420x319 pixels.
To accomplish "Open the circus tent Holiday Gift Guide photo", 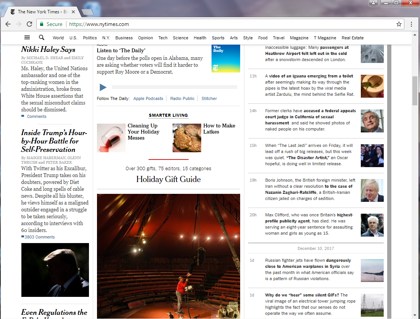I will pyautogui.click(x=168, y=256).
